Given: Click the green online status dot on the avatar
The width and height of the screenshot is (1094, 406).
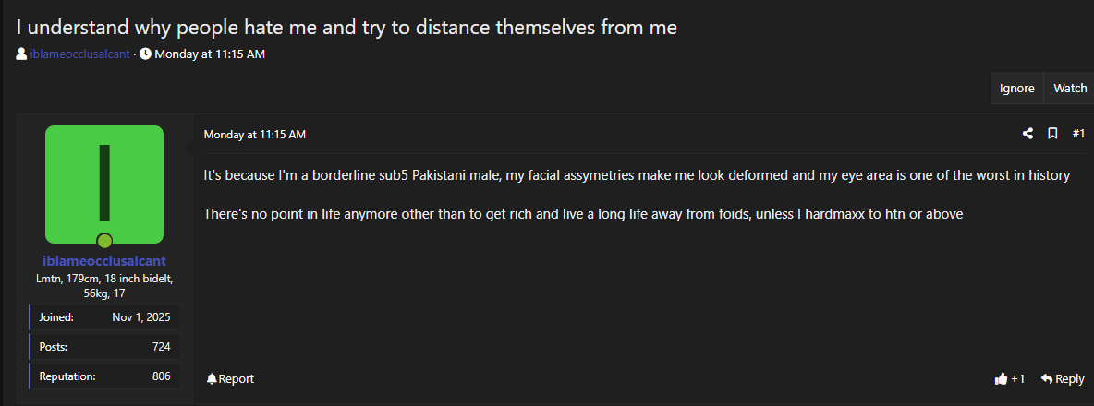Looking at the screenshot, I should [104, 241].
